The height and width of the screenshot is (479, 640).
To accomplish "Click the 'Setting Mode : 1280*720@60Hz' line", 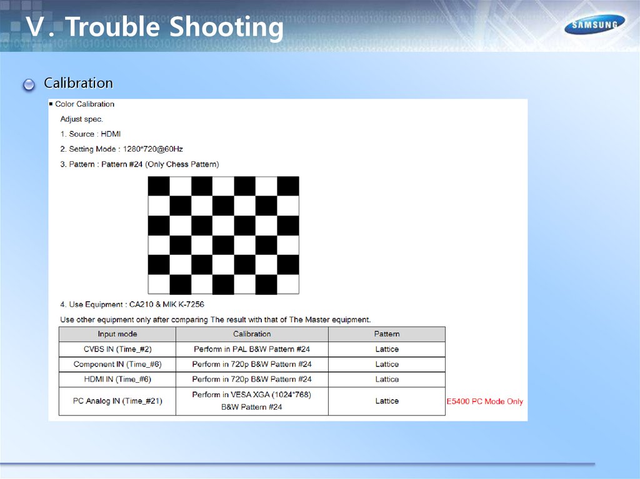I will pos(122,149).
